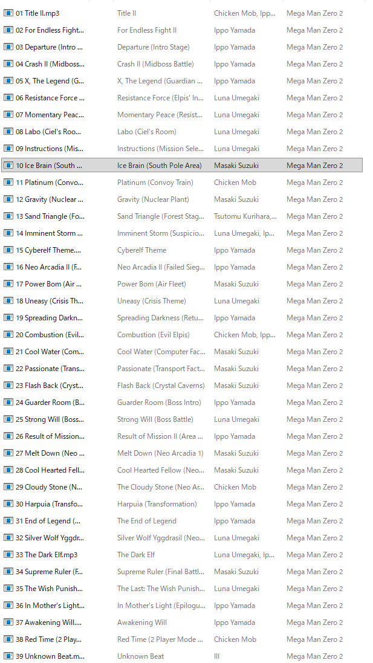Image resolution: width=373 pixels, height=663 pixels.
Task: Click album 'Mega Man Zero 2' in Title II row
Action: (314, 13)
